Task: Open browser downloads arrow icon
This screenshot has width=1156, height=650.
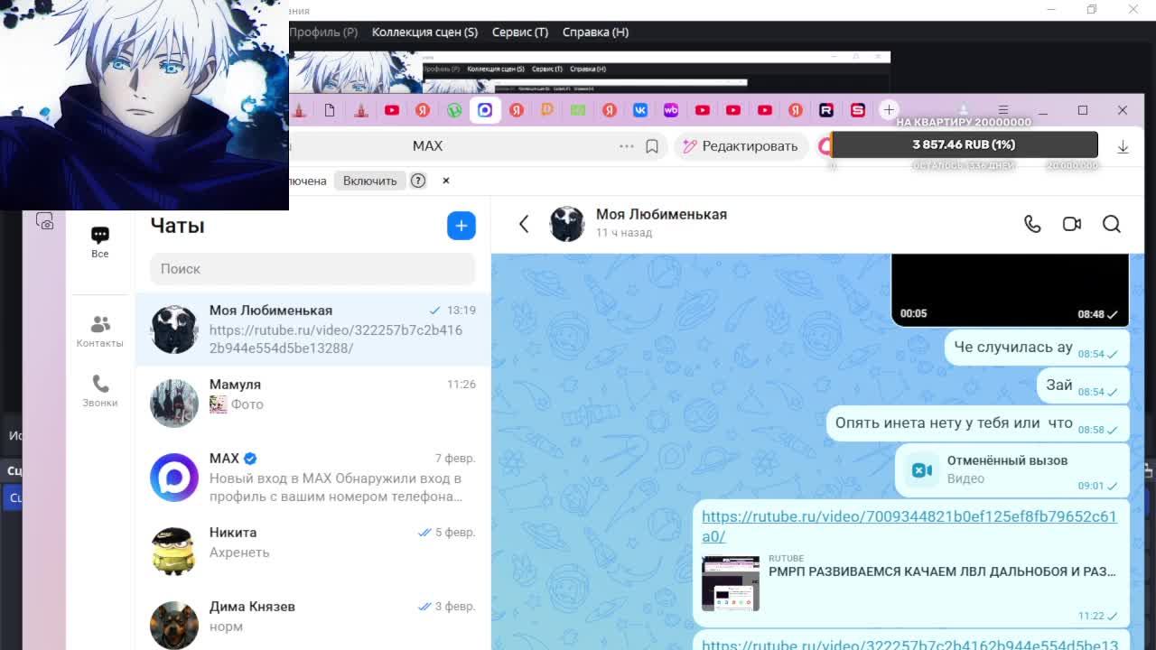Action: click(1123, 146)
